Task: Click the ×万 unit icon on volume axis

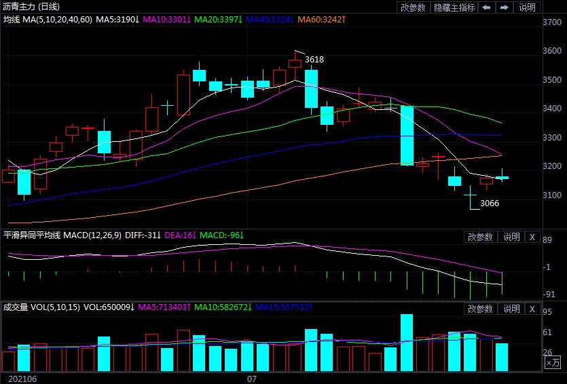Action: pyautogui.click(x=553, y=364)
